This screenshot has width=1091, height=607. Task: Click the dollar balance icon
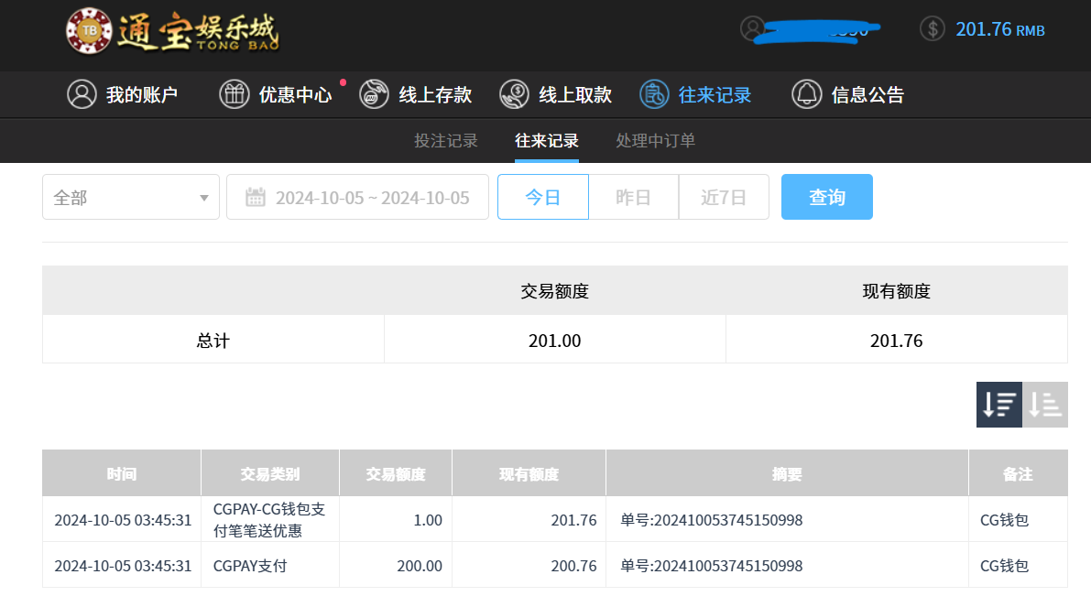932,29
